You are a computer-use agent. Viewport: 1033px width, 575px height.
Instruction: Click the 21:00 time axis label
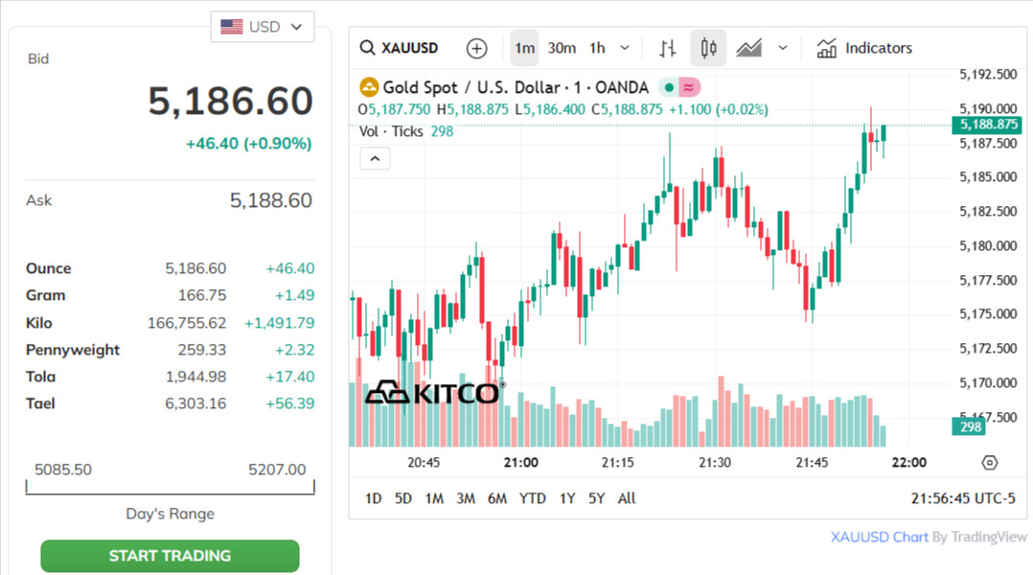click(x=520, y=463)
